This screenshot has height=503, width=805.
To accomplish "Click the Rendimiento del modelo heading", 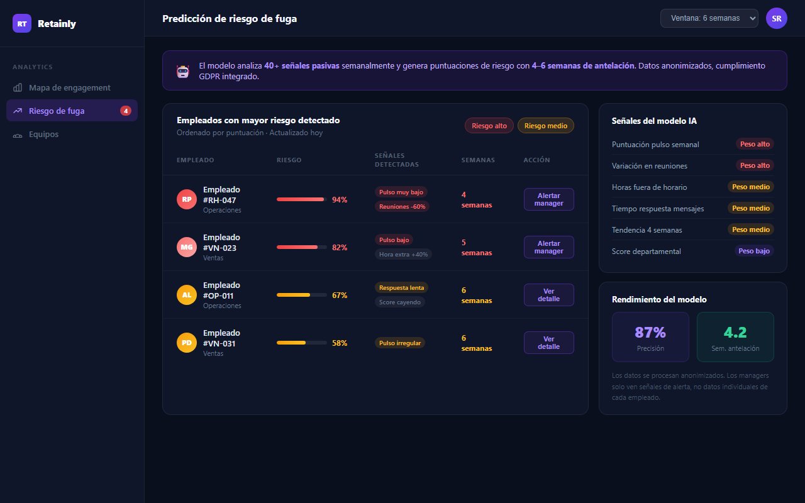I will pyautogui.click(x=659, y=299).
